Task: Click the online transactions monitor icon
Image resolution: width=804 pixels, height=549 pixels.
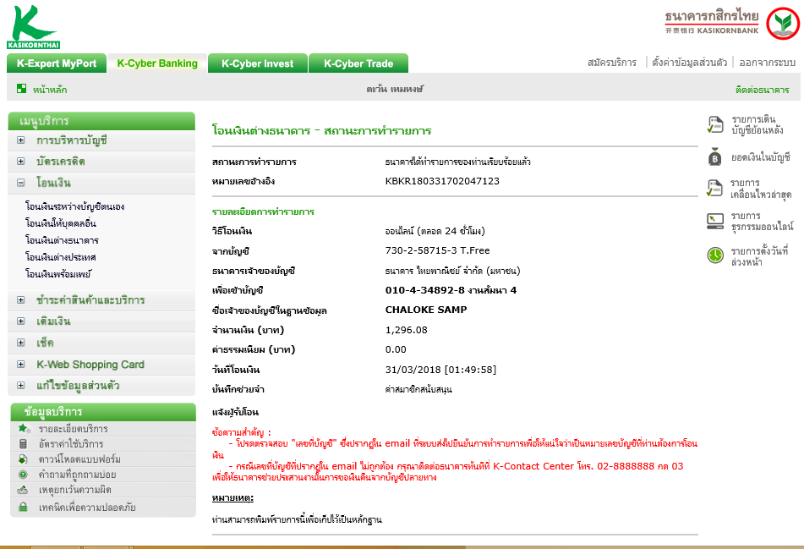Action: [x=714, y=221]
